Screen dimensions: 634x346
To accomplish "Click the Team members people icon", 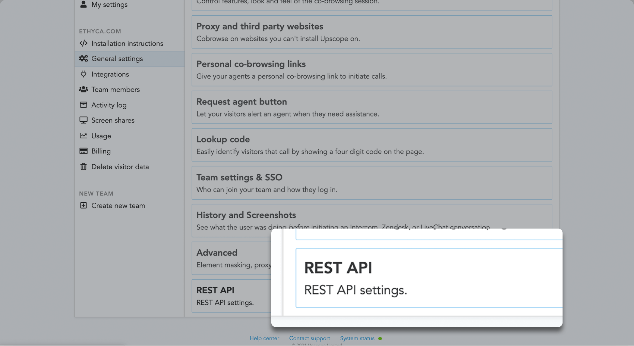I will coord(84,89).
